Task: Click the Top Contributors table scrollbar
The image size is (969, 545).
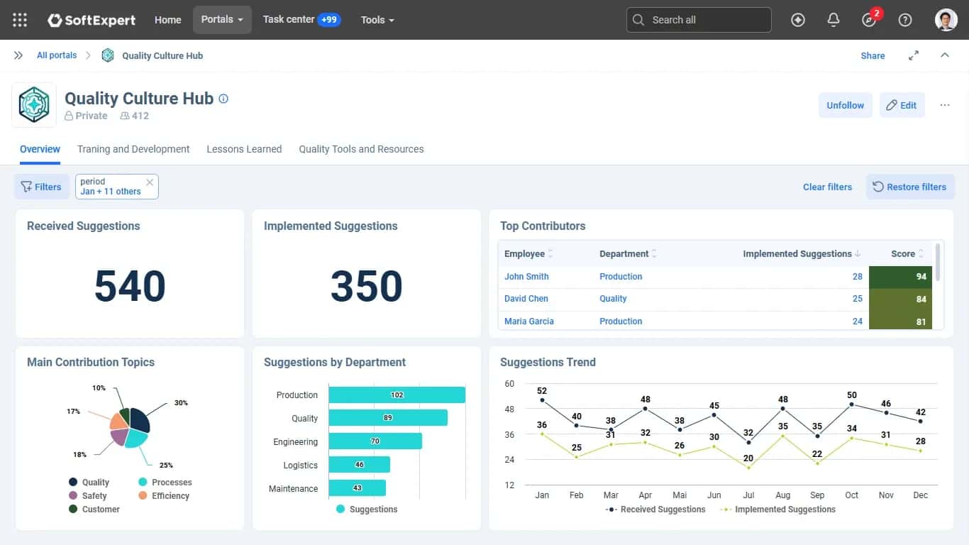Action: click(938, 263)
